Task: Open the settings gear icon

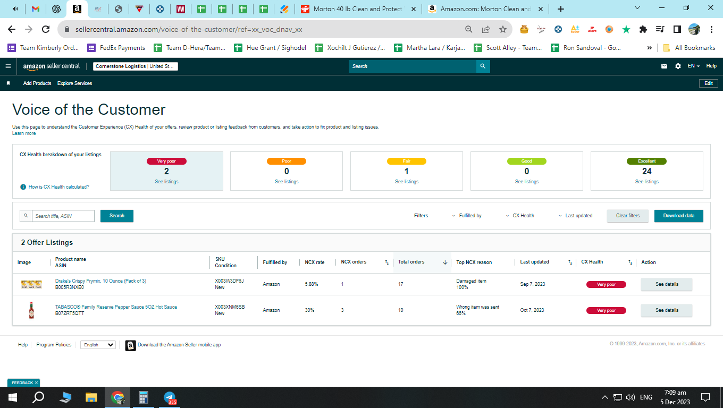Action: click(678, 66)
